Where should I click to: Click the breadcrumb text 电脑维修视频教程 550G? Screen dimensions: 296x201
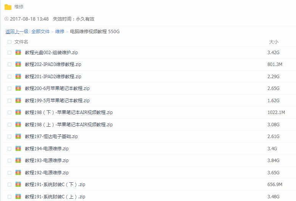coord(95,32)
